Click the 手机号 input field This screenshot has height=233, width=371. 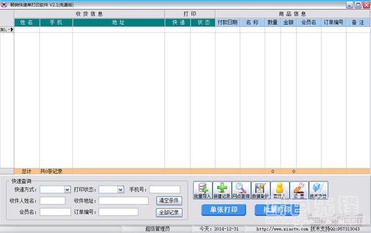click(165, 190)
